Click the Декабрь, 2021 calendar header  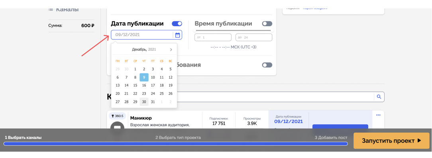click(x=144, y=50)
